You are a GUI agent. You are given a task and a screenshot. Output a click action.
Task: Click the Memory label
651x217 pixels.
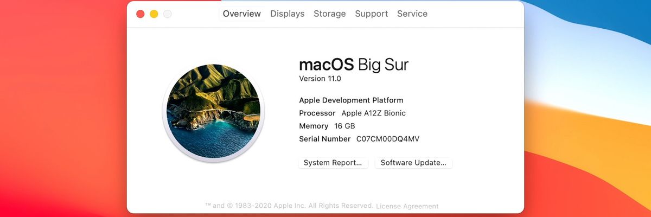tap(314, 126)
